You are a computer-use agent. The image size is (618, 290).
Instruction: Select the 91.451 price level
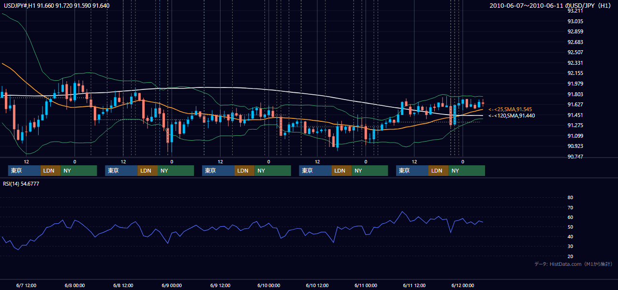[x=575, y=115]
